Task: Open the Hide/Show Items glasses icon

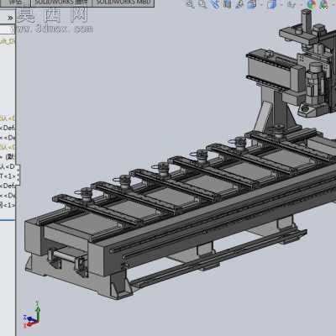Action: 291,4
